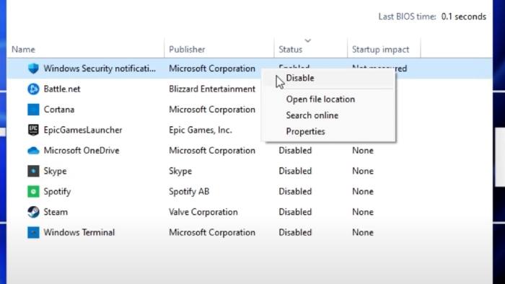Click the Windows Security shield icon

pyautogui.click(x=33, y=68)
